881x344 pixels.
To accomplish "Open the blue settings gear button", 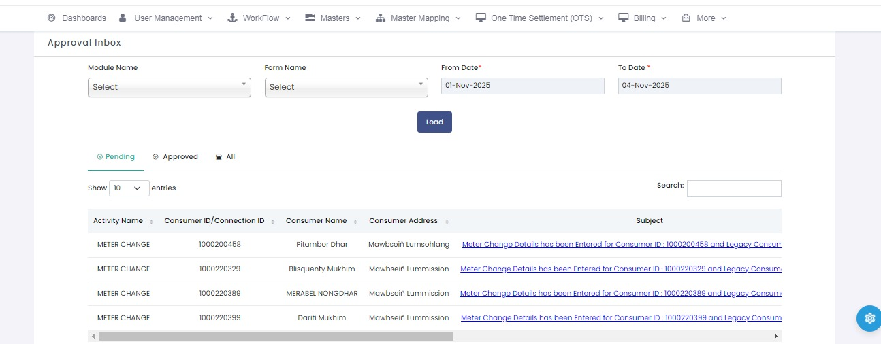I will pyautogui.click(x=869, y=318).
